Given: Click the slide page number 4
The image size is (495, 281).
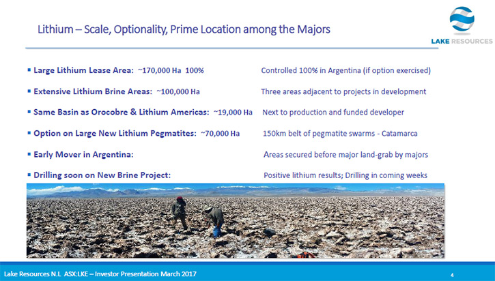Looking at the screenshot, I should pos(452,275).
